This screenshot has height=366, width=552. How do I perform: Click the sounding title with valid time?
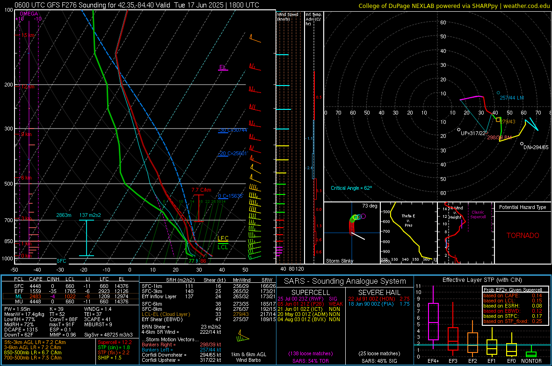(137, 5)
